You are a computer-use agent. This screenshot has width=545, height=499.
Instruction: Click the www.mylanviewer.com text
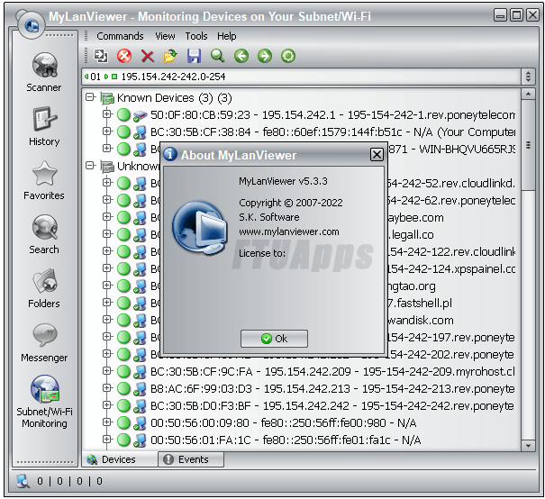click(x=289, y=231)
